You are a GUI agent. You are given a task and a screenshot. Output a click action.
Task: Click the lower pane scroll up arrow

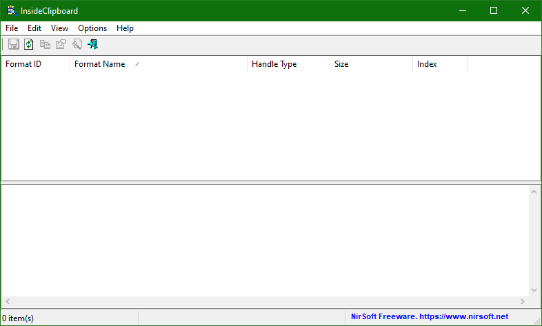point(534,192)
